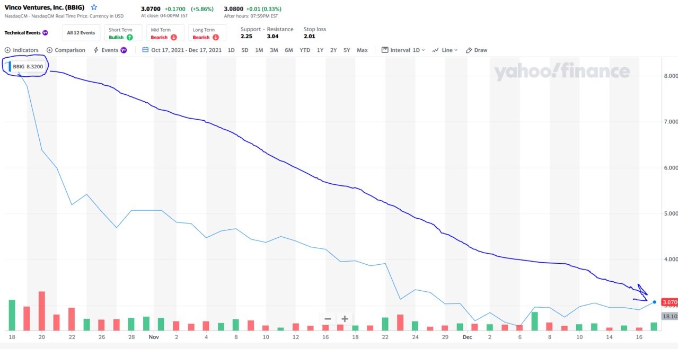Select the 1M range
This screenshot has height=349, width=678.
(259, 50)
